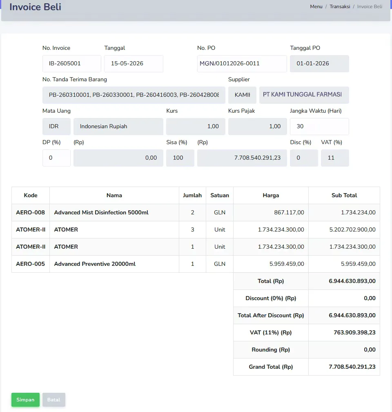The image size is (392, 412).
Task: Click the price cell 867.117,00
Action: pyautogui.click(x=271, y=212)
